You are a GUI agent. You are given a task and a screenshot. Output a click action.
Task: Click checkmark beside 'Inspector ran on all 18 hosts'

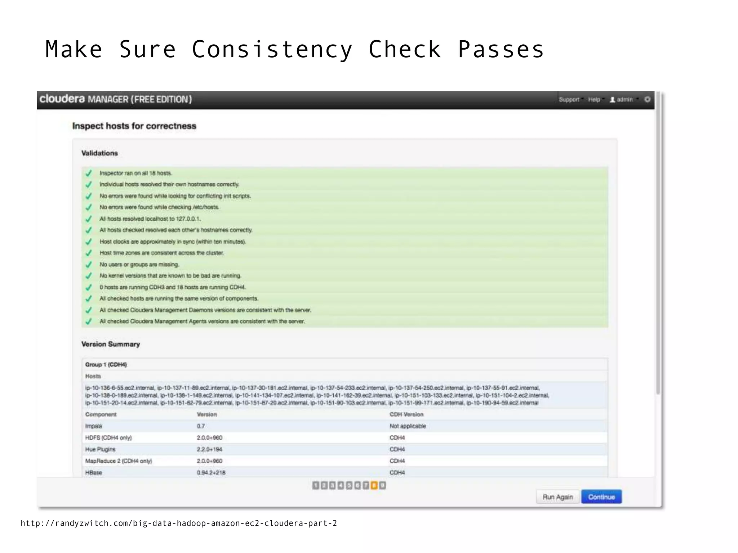coord(89,173)
